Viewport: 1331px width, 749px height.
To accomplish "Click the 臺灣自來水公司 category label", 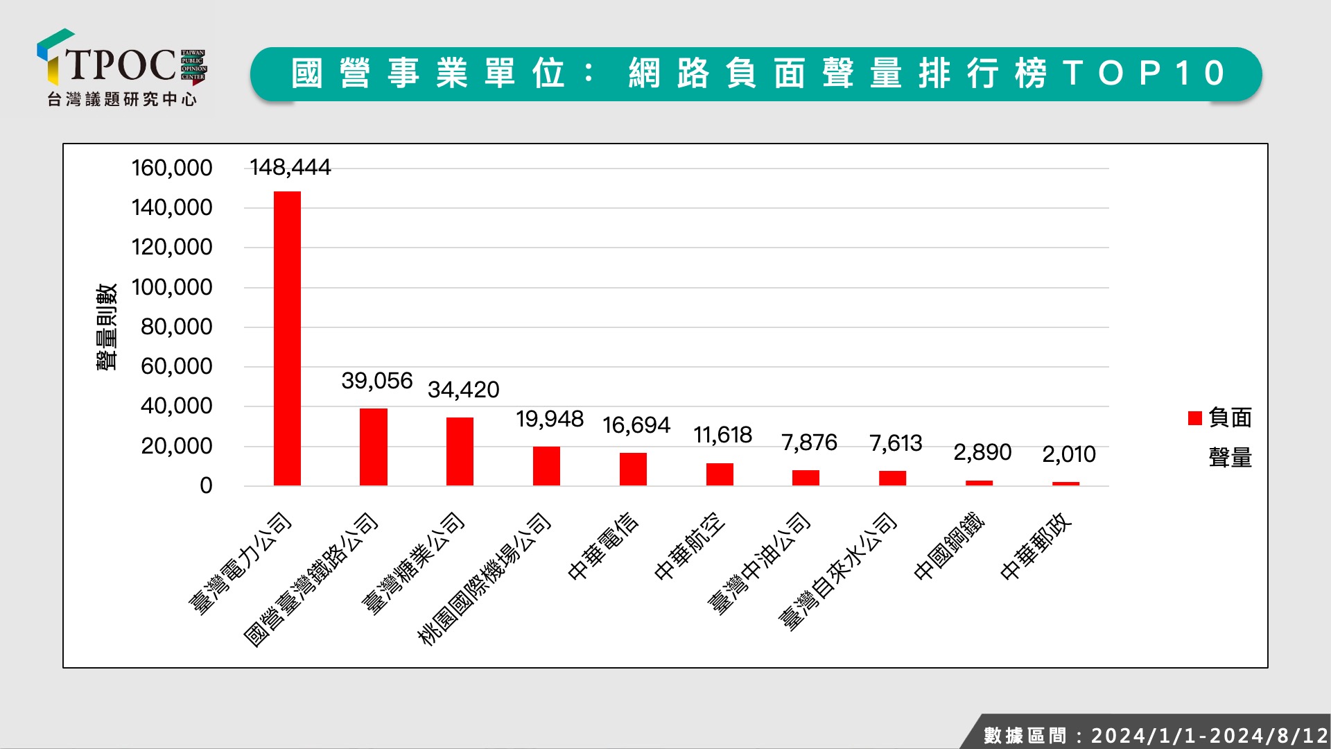I will click(x=837, y=571).
